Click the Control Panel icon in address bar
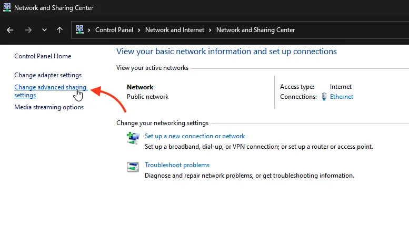This screenshot has width=409, height=236. tap(80, 30)
